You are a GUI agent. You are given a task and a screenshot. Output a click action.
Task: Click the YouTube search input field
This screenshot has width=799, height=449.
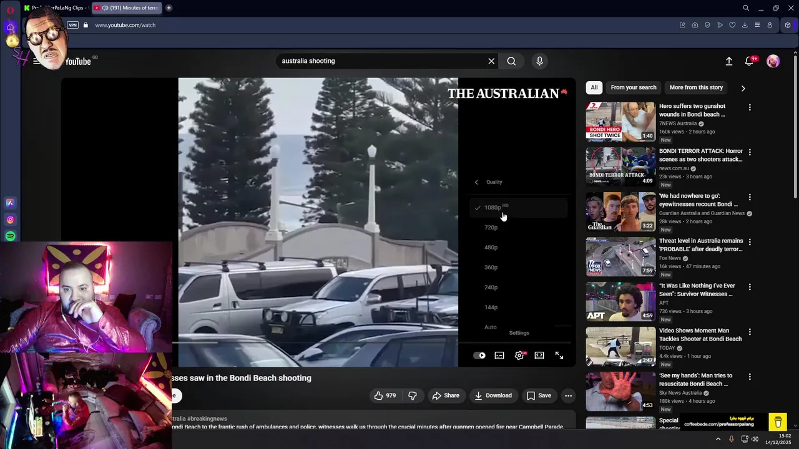click(382, 61)
